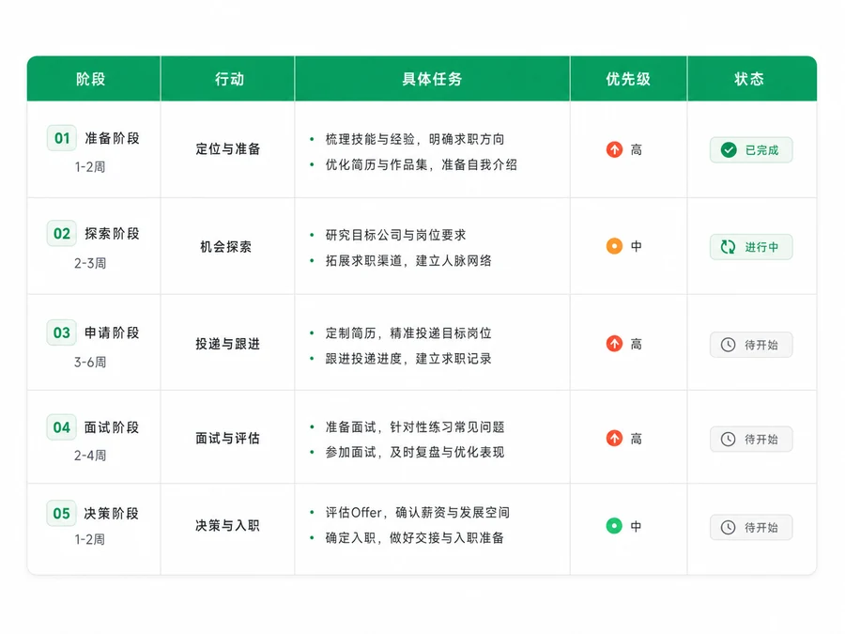Click the clock icon in 决策阶段 status badge
This screenshot has height=634, width=845.
pos(728,527)
